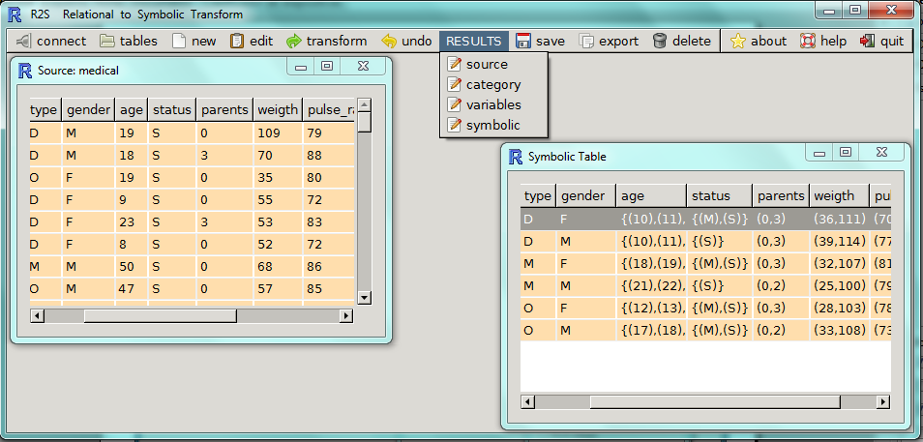923x442 pixels.
Task: Click the 'age' column header in Symbolic Table
Action: coord(651,195)
